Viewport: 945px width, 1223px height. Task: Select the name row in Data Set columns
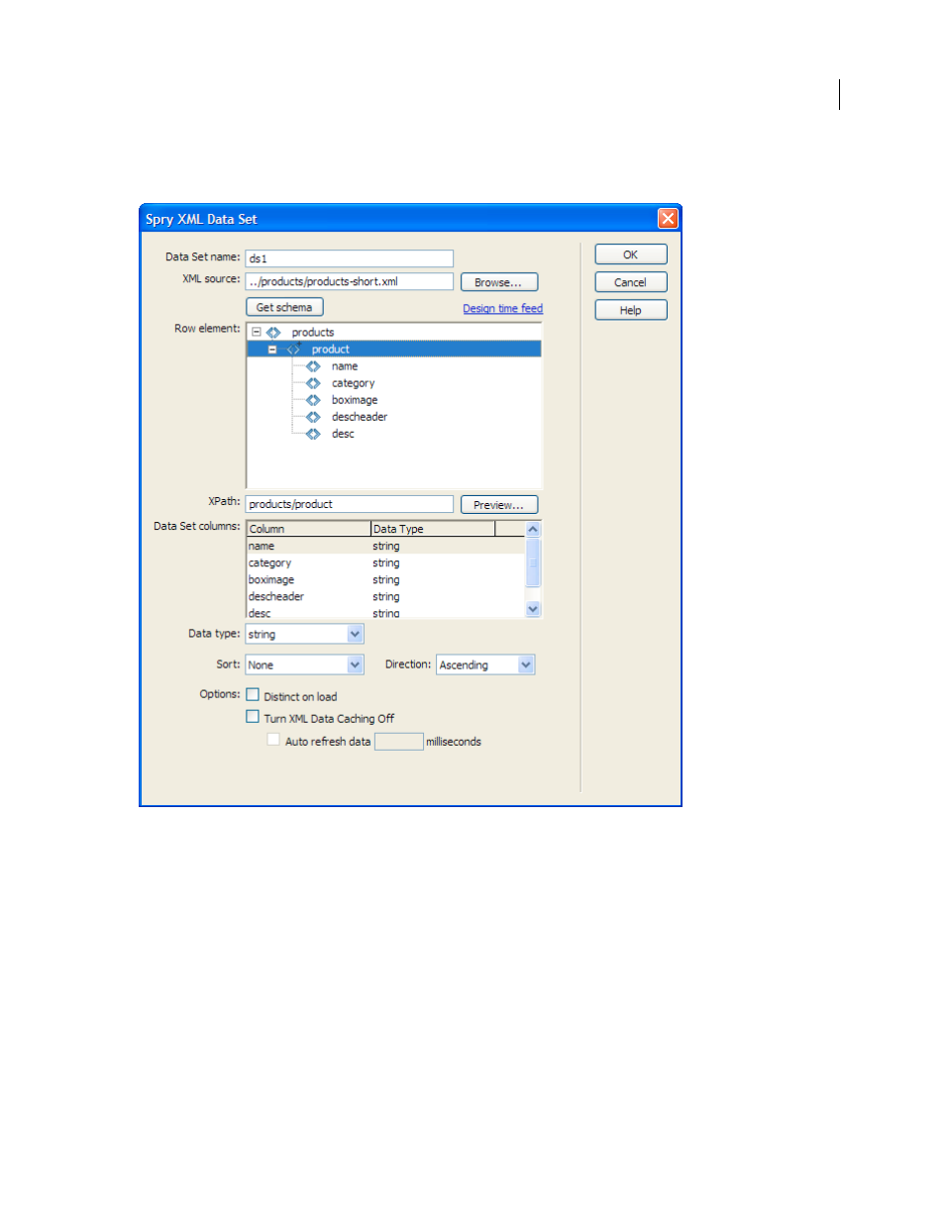[385, 547]
